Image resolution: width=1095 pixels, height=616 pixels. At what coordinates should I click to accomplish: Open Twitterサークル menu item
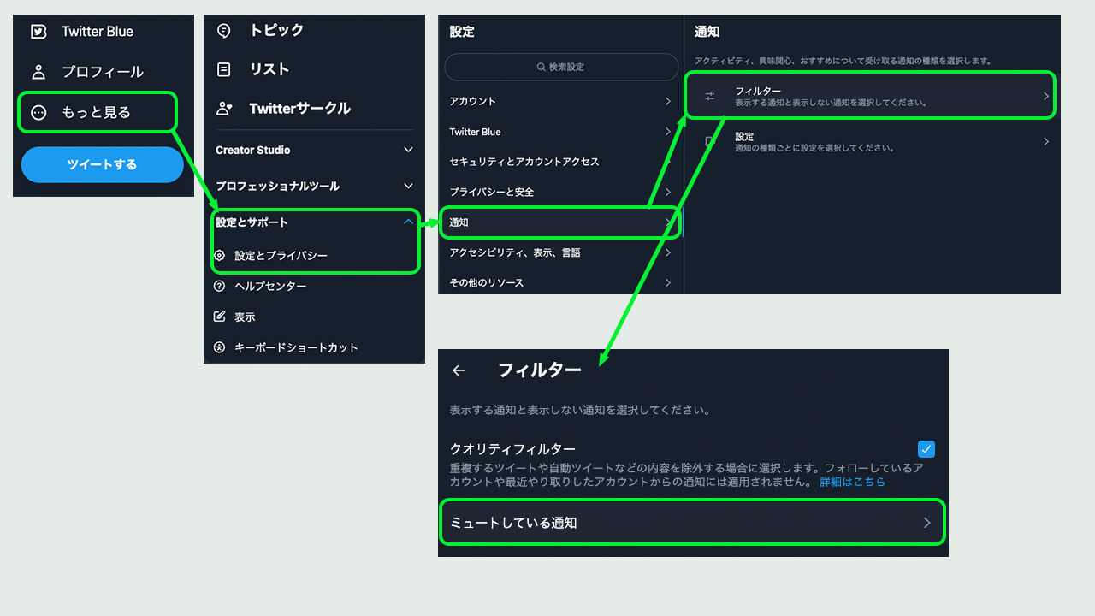point(300,109)
